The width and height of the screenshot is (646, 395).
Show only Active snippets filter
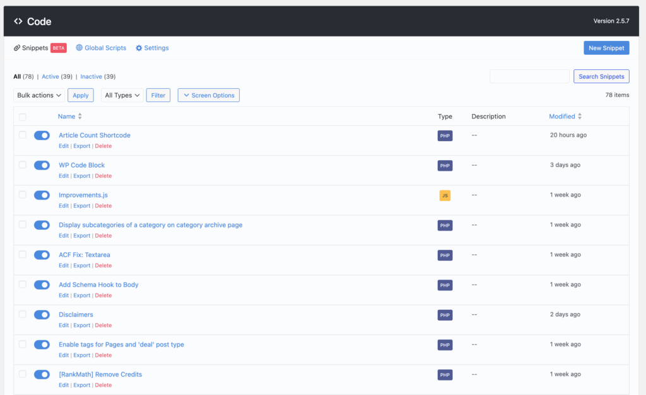point(50,77)
